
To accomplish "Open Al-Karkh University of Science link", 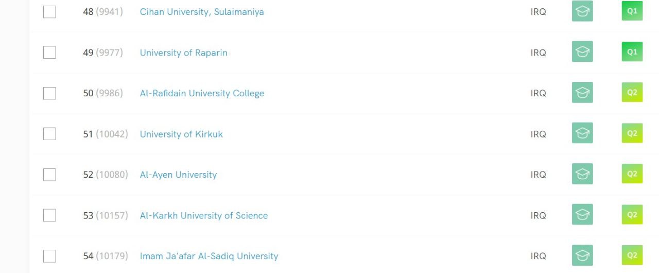I will tap(204, 215).
